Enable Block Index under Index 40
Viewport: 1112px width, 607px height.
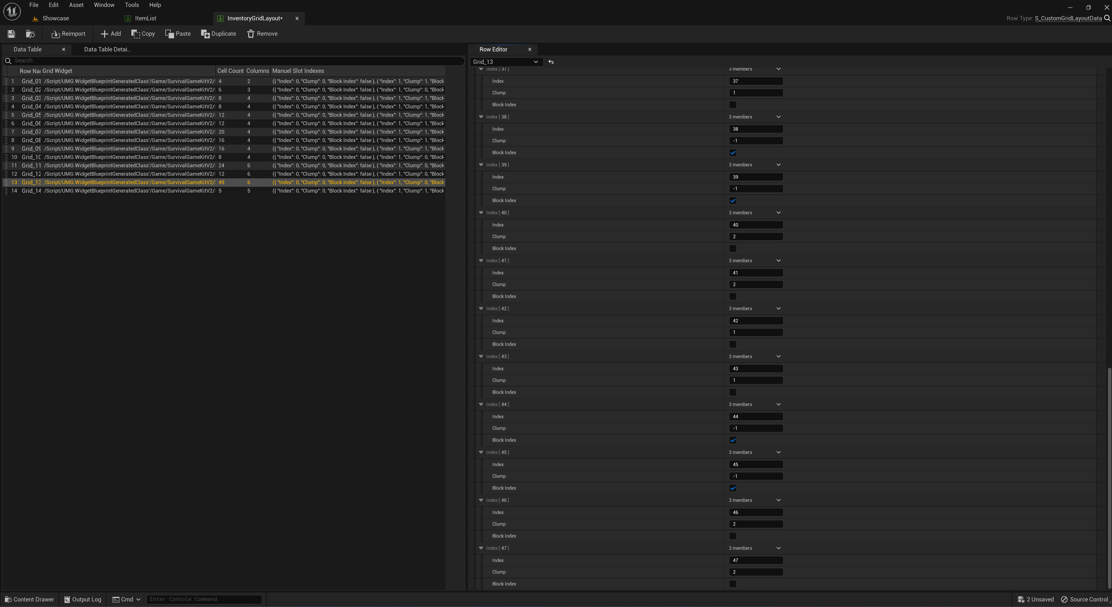[732, 249]
